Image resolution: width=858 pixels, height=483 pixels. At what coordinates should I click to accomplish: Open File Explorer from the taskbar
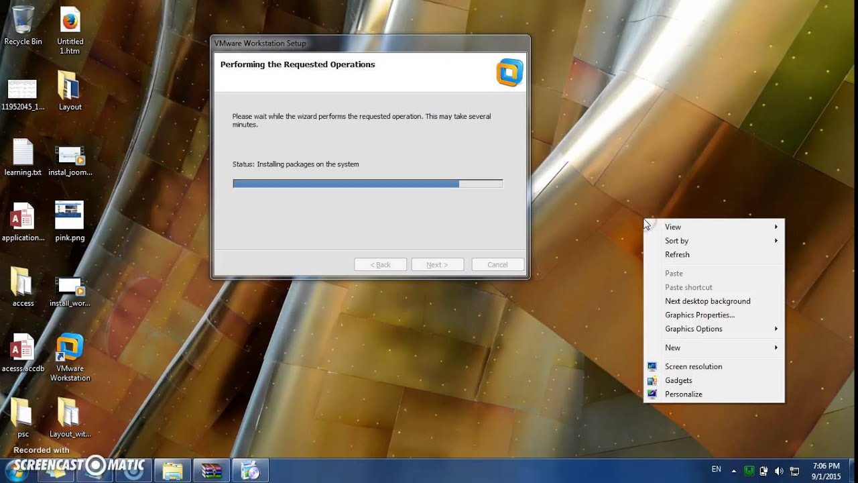[172, 470]
